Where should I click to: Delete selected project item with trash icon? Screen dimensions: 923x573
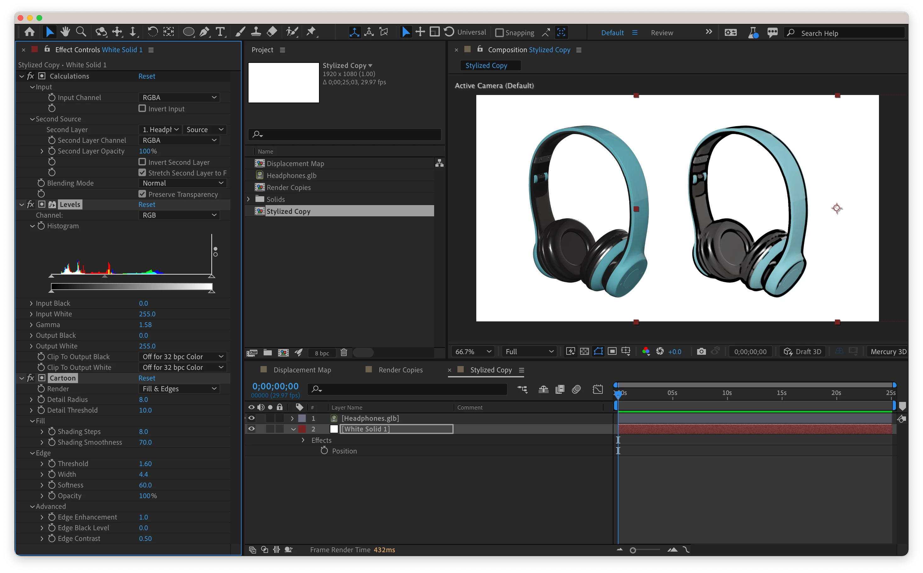click(x=344, y=353)
